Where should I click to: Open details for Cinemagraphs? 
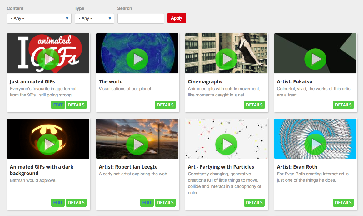(254, 105)
